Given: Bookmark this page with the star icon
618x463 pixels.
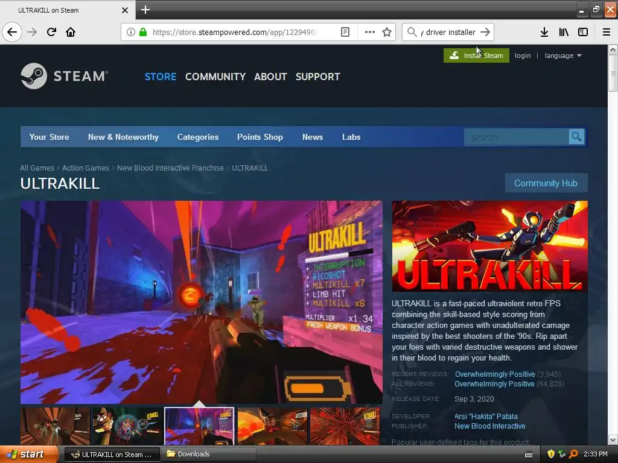Looking at the screenshot, I should tap(387, 32).
